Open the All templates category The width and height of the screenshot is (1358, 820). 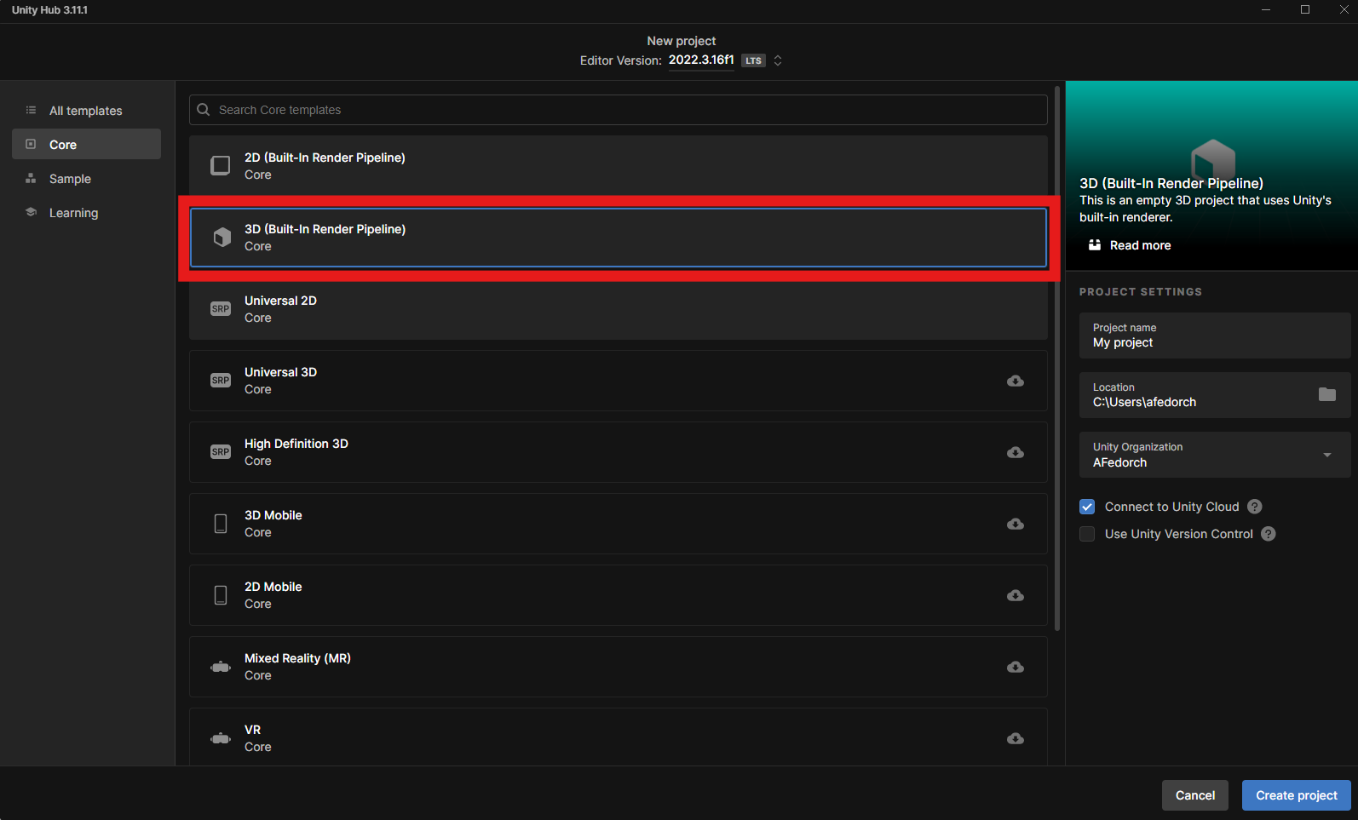86,111
